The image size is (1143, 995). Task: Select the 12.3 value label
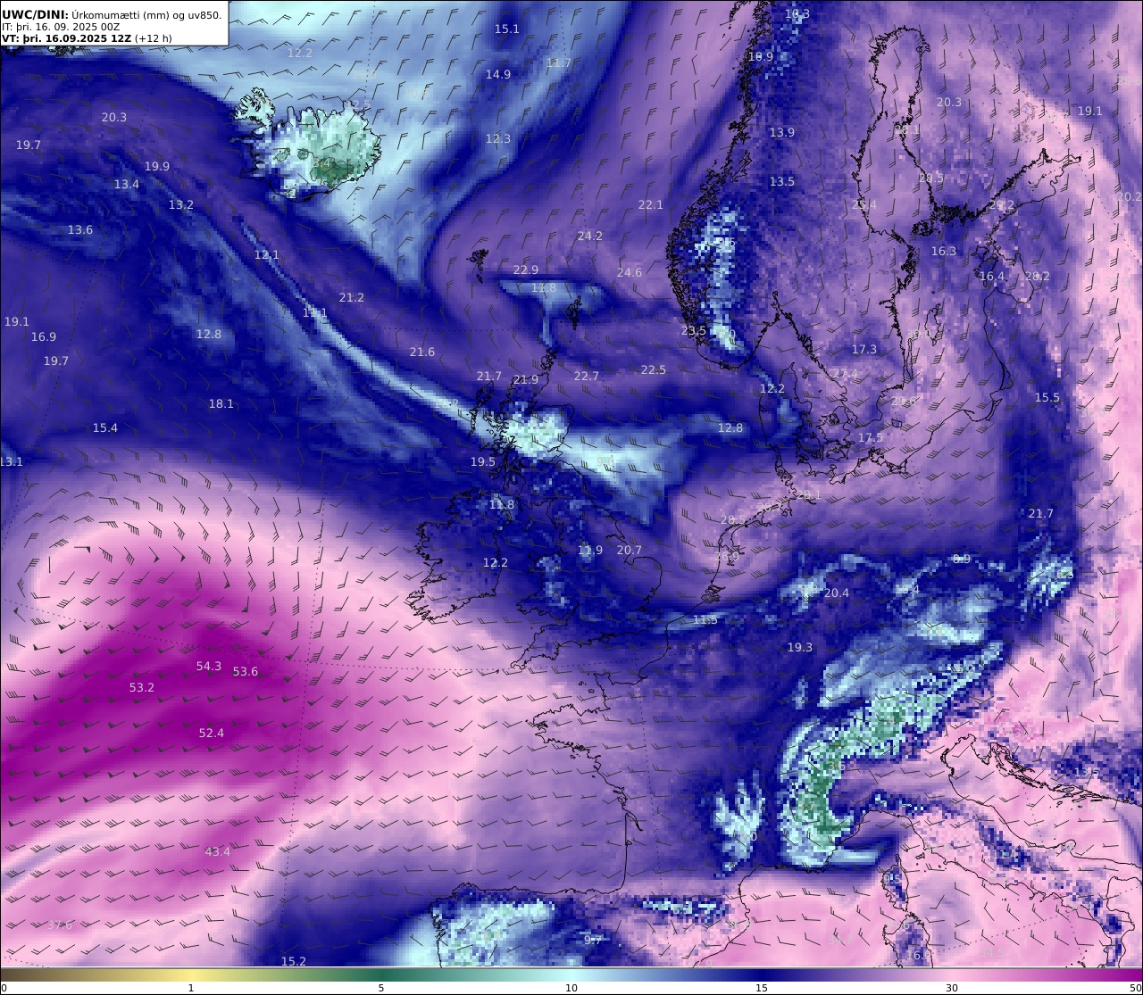tap(498, 139)
